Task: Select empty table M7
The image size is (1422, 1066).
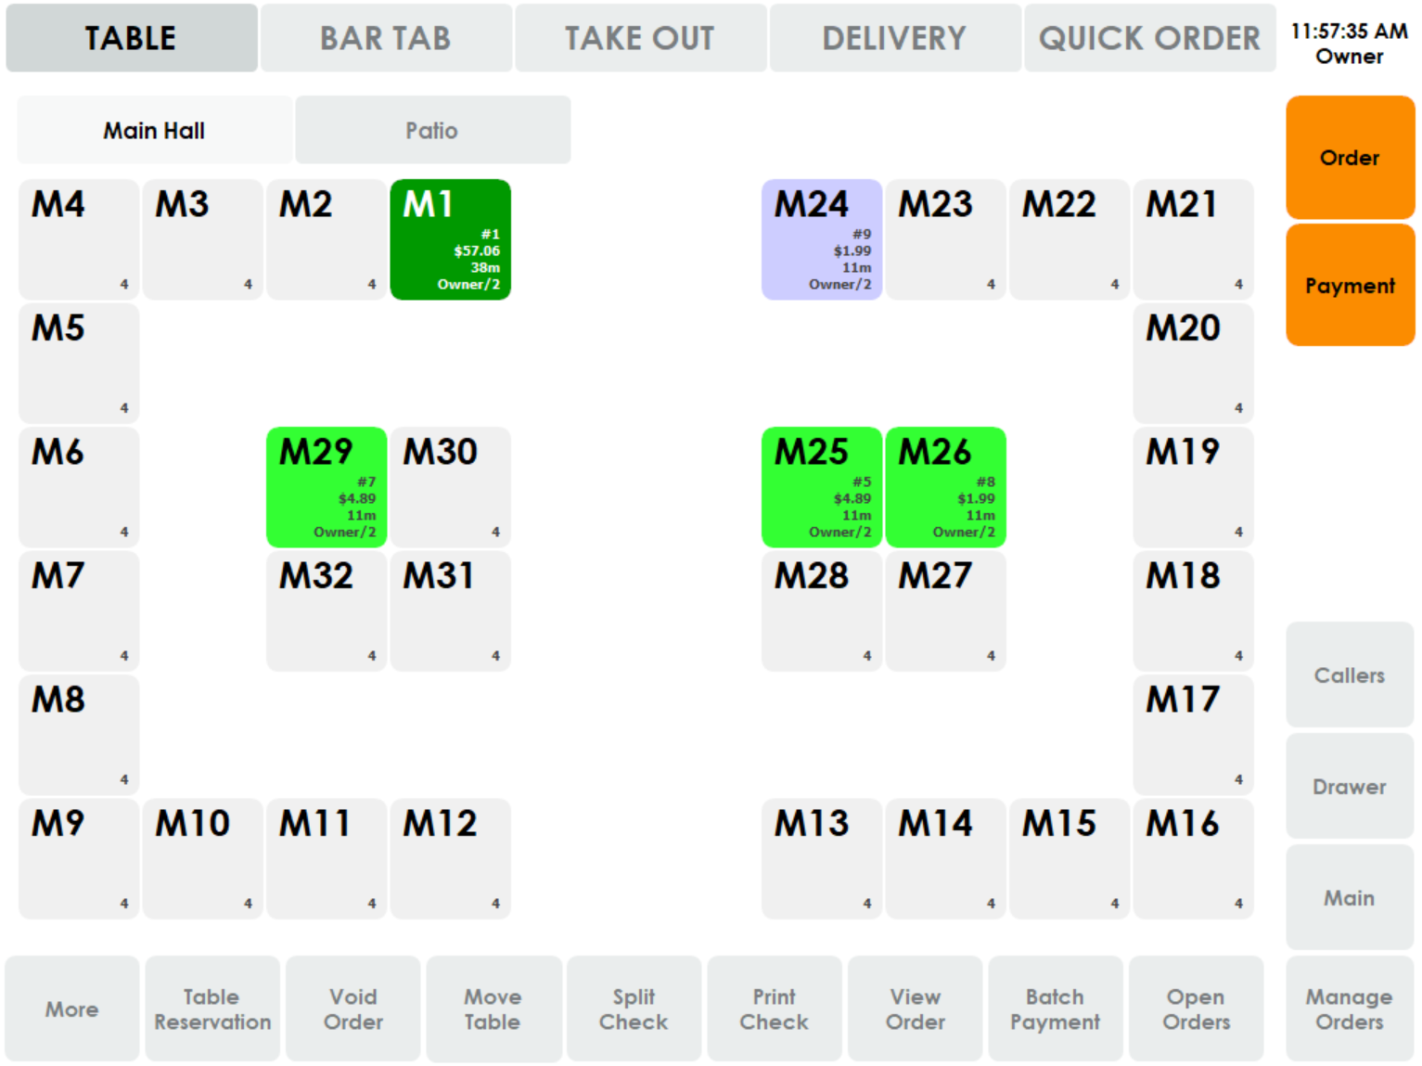Action: 79,611
